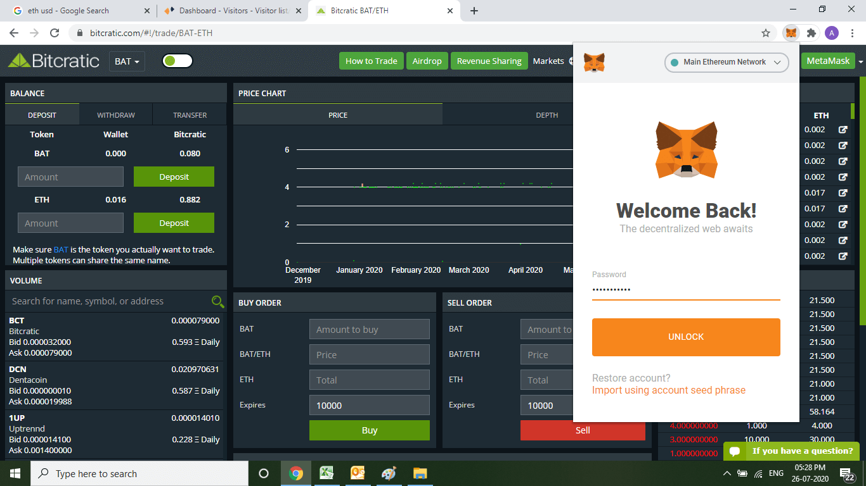Focus the BAT deposit Amount field

pyautogui.click(x=70, y=177)
